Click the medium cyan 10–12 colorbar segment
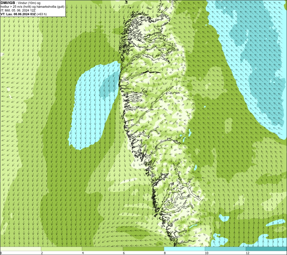This screenshot has width=287, height=255. click(x=226, y=249)
